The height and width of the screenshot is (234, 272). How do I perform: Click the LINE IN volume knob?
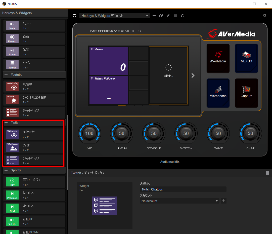122,133
